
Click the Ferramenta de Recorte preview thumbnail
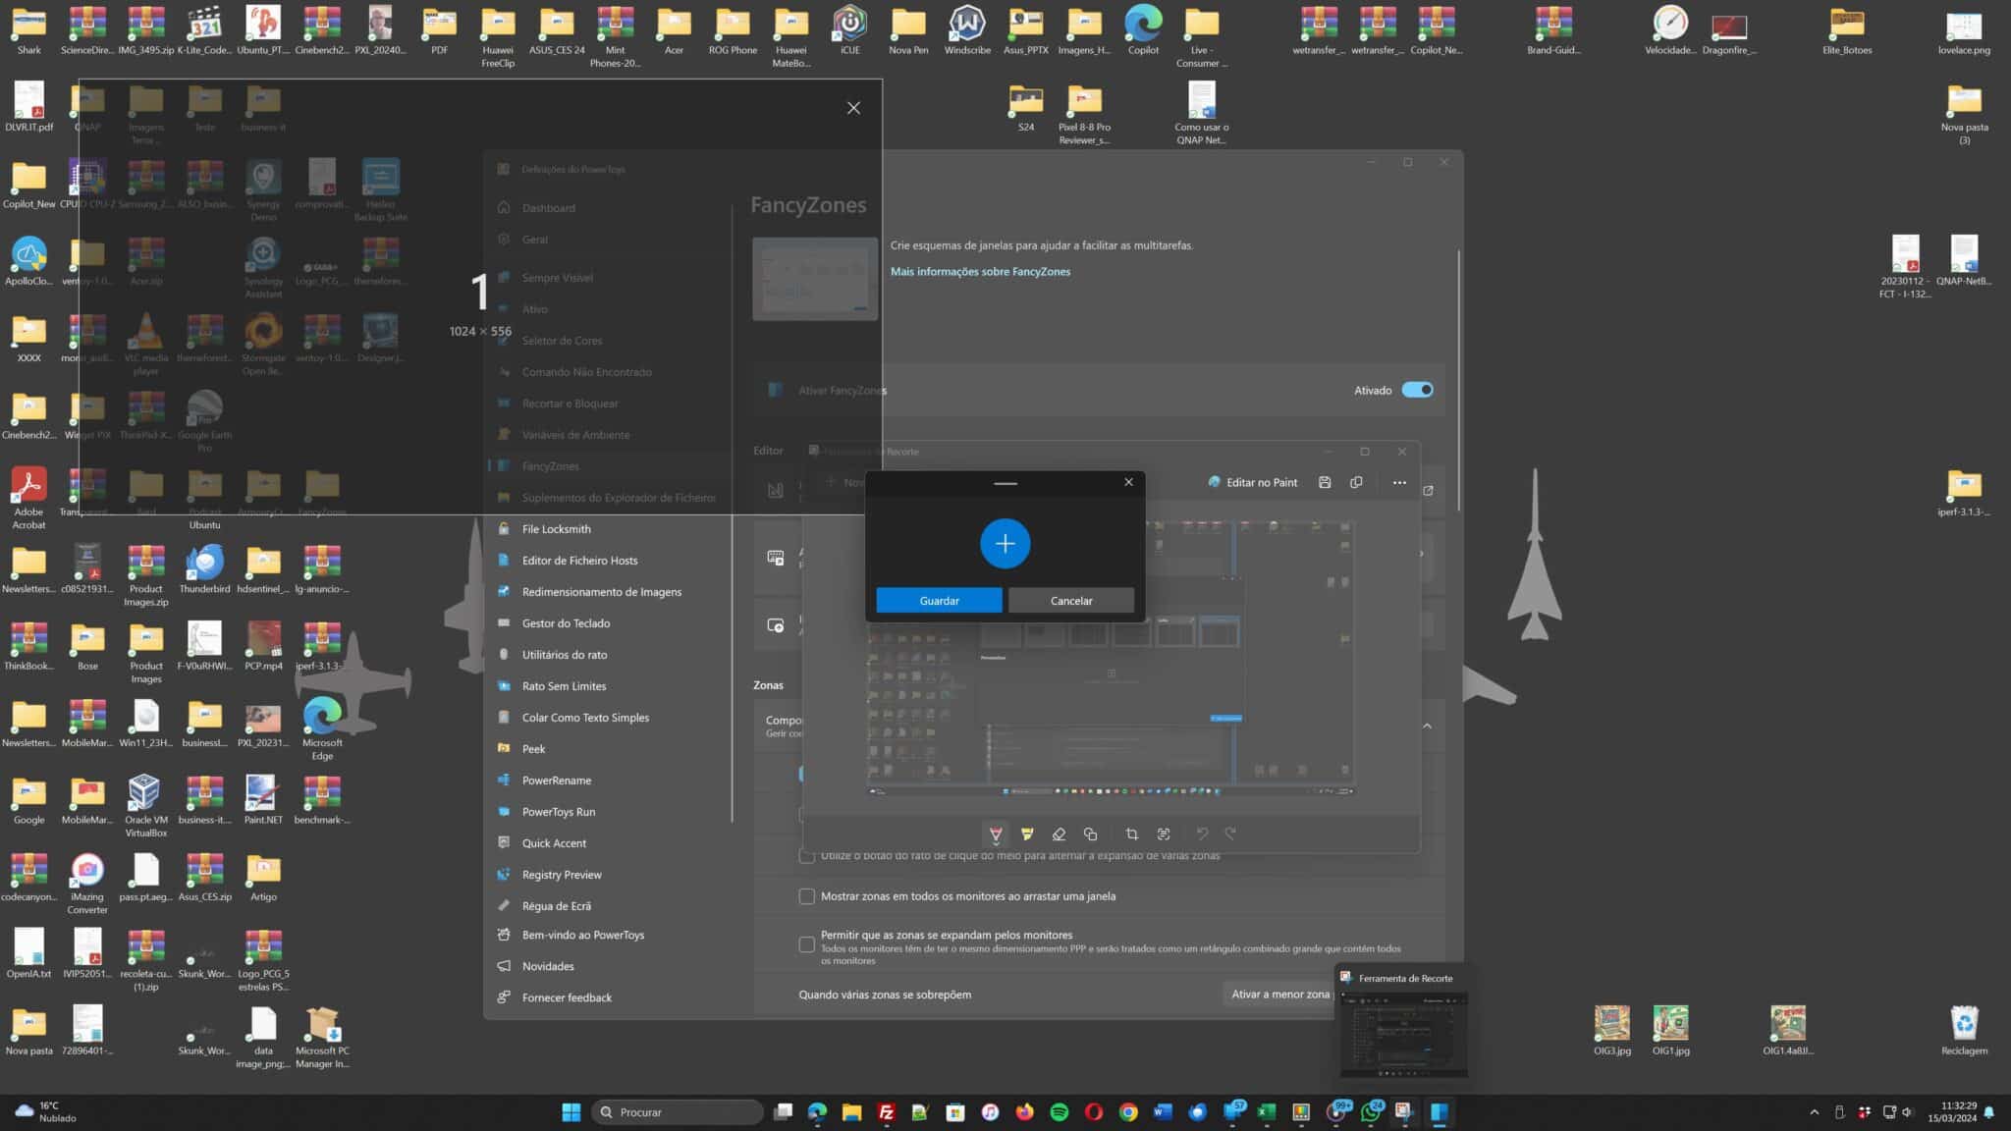[x=1404, y=1033]
